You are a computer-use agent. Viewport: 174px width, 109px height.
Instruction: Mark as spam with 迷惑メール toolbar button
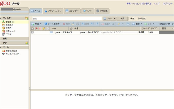click(x=108, y=24)
